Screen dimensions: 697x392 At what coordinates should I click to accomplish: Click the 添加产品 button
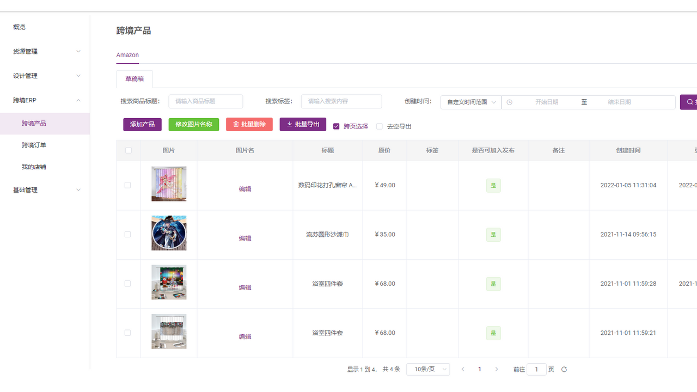142,124
